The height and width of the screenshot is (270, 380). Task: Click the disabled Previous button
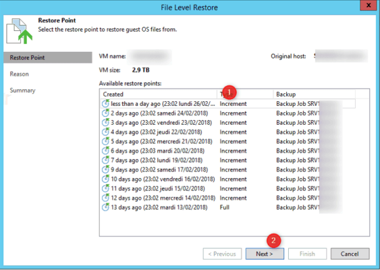222,254
